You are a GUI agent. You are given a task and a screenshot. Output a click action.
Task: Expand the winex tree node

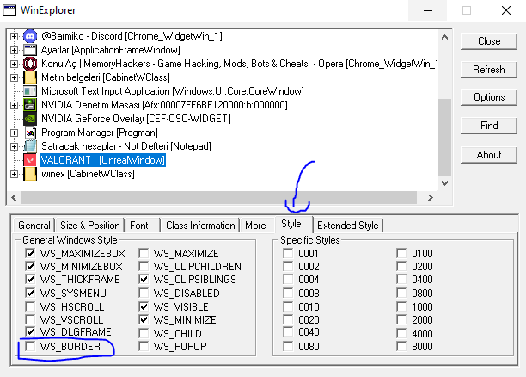[14, 174]
